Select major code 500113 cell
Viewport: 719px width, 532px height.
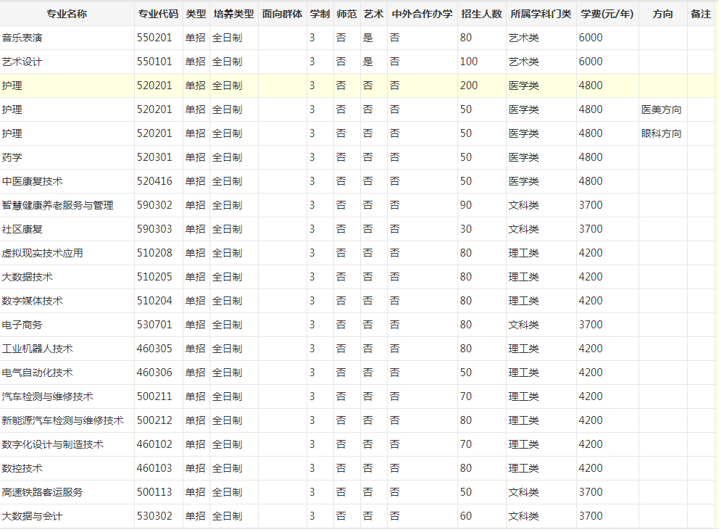click(154, 492)
